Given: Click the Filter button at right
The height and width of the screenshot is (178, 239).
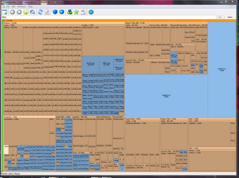Looking at the screenshot, I should point(220,17).
